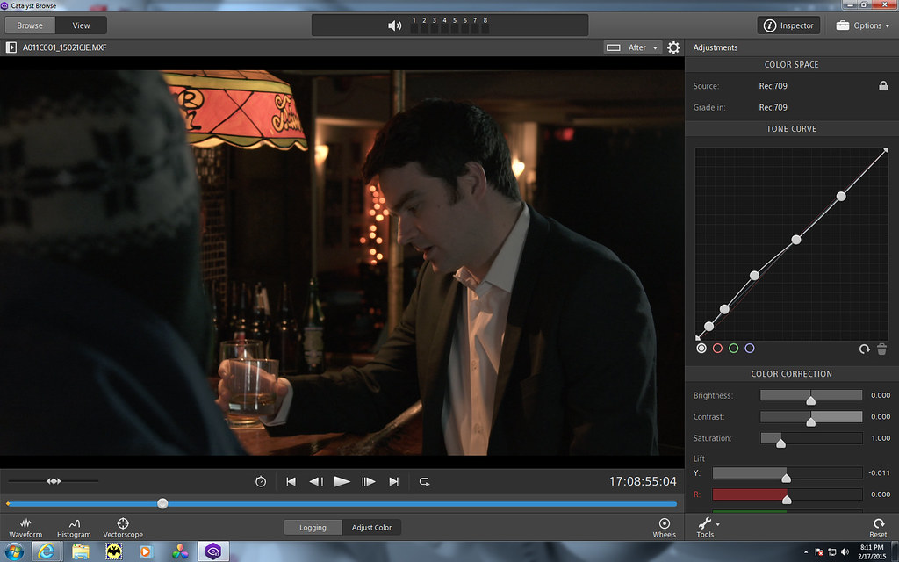Select the Logging tab
899x562 pixels.
click(313, 528)
